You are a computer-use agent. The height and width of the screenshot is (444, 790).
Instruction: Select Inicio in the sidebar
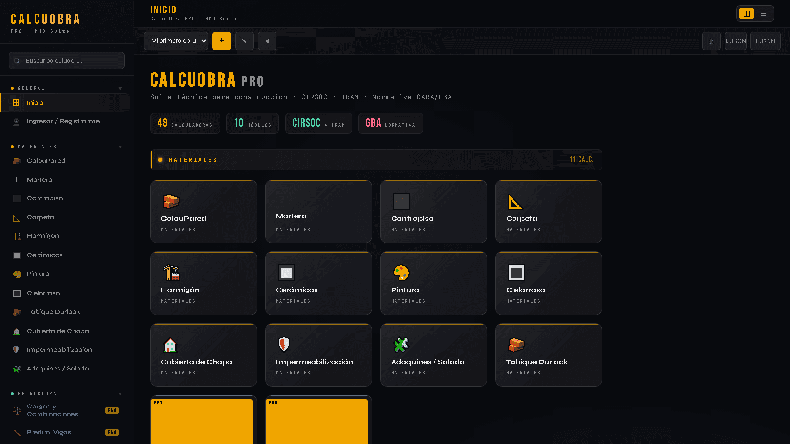pyautogui.click(x=65, y=103)
